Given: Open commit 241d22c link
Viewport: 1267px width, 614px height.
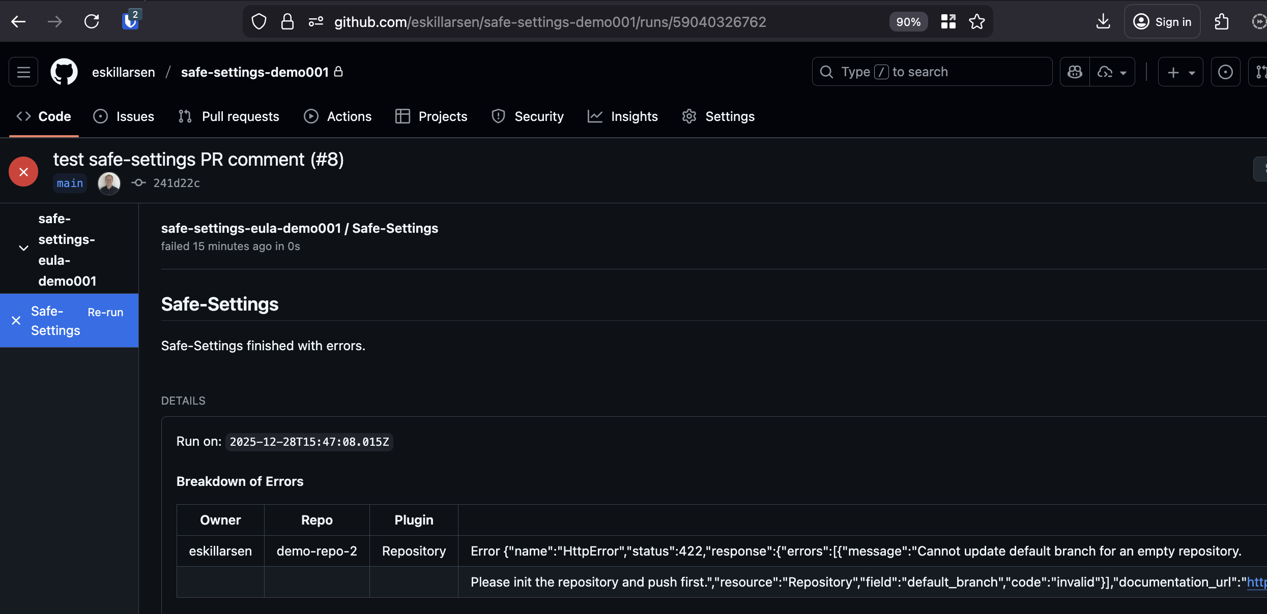Looking at the screenshot, I should (x=177, y=183).
